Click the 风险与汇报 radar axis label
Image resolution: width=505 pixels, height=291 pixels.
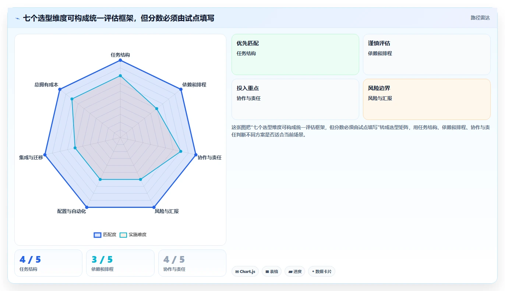(x=167, y=211)
